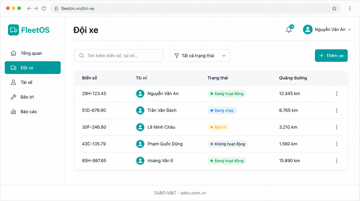360x201 pixels.
Task: Expand the user account chevron
Action: (349, 30)
